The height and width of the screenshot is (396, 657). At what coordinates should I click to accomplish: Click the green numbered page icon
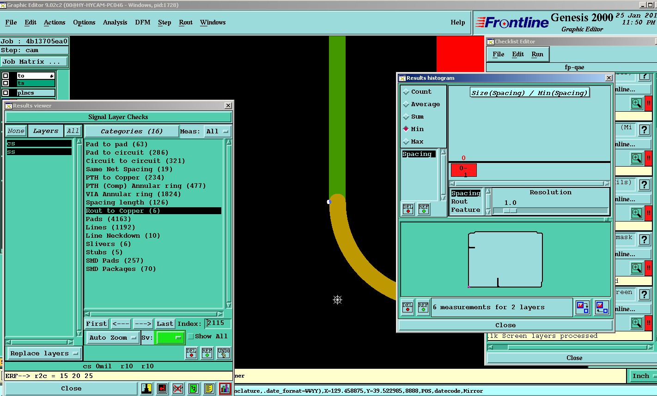(x=194, y=389)
